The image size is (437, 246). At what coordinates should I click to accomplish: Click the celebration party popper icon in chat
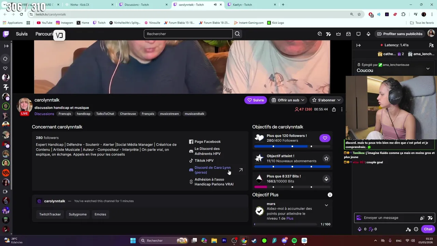(x=422, y=218)
